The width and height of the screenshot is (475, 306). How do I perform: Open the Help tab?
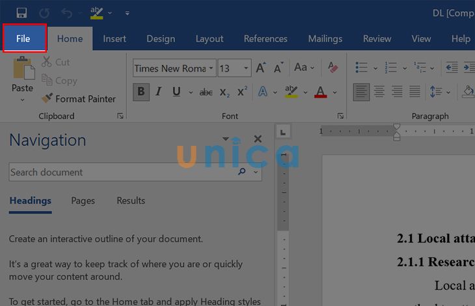click(x=461, y=39)
